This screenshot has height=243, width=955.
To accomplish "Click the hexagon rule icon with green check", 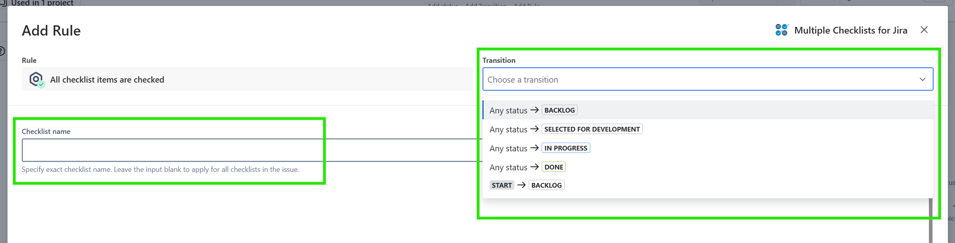I will click(37, 79).
